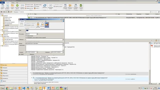160x90 pixels.
Task: Open Chrome from the taskbar
Action: 7,88
